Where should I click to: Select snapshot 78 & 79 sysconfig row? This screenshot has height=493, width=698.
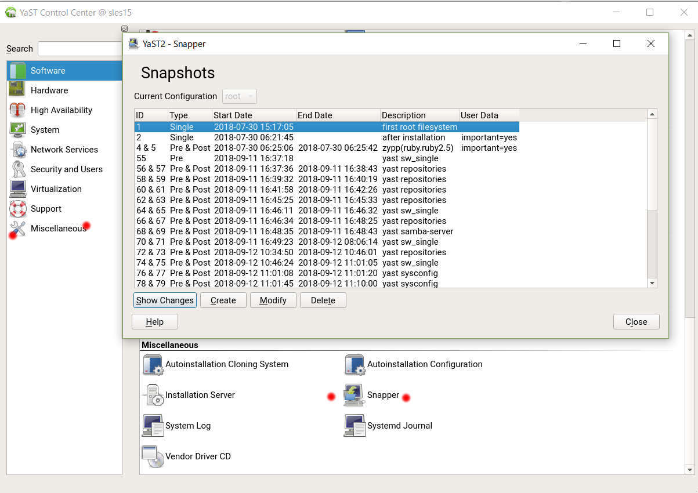(327, 283)
